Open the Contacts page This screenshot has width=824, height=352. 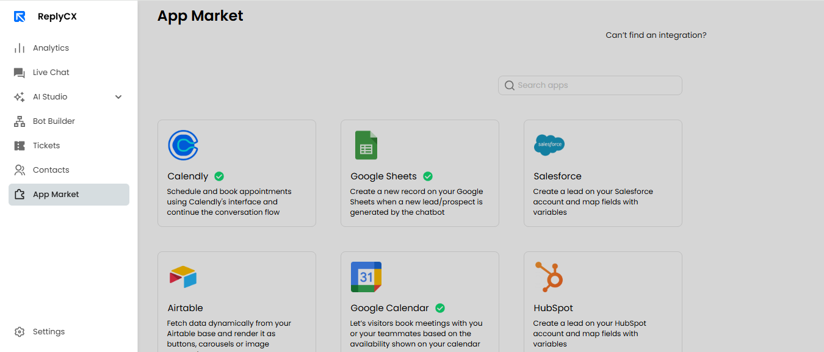(69, 170)
